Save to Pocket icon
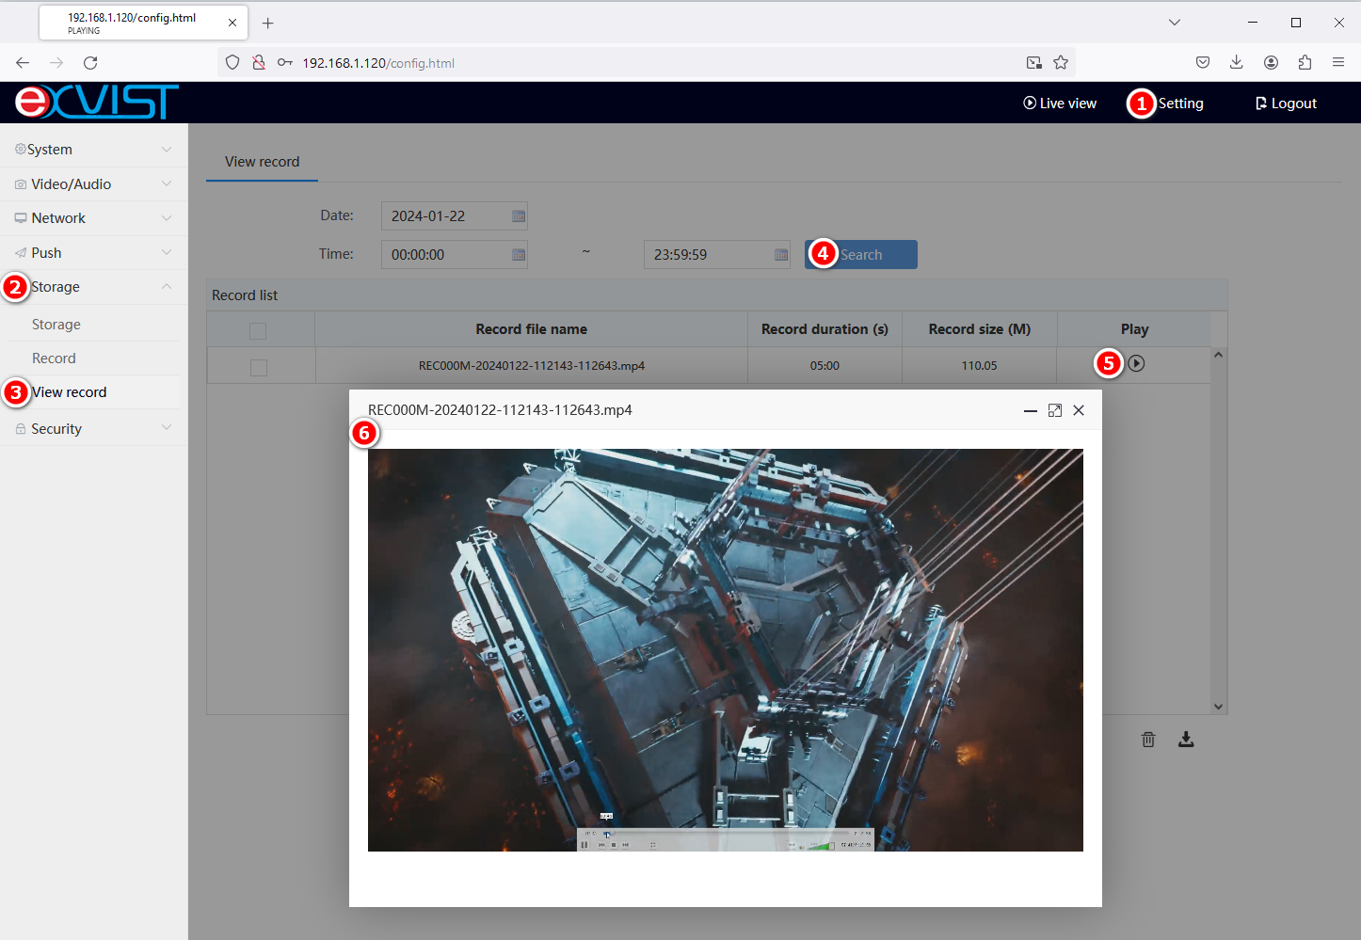Screen dimensions: 1361x940 point(1203,63)
